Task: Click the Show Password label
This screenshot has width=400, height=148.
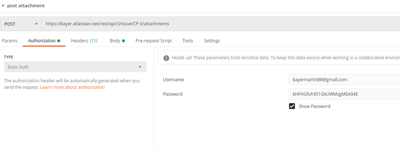Action: (x=315, y=106)
